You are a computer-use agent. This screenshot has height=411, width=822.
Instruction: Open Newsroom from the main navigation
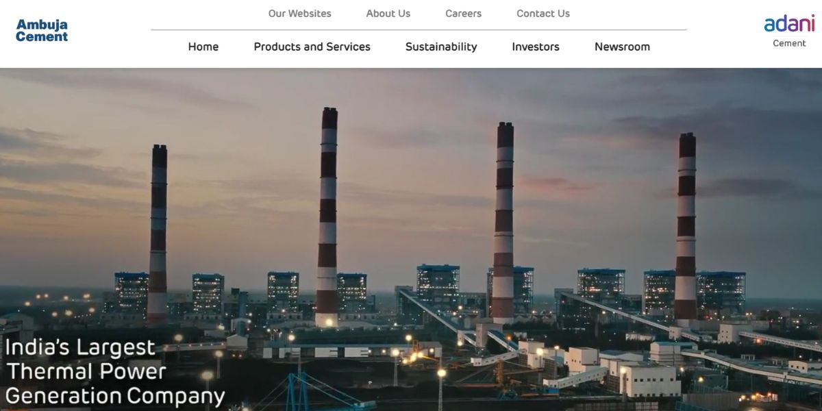tap(622, 47)
